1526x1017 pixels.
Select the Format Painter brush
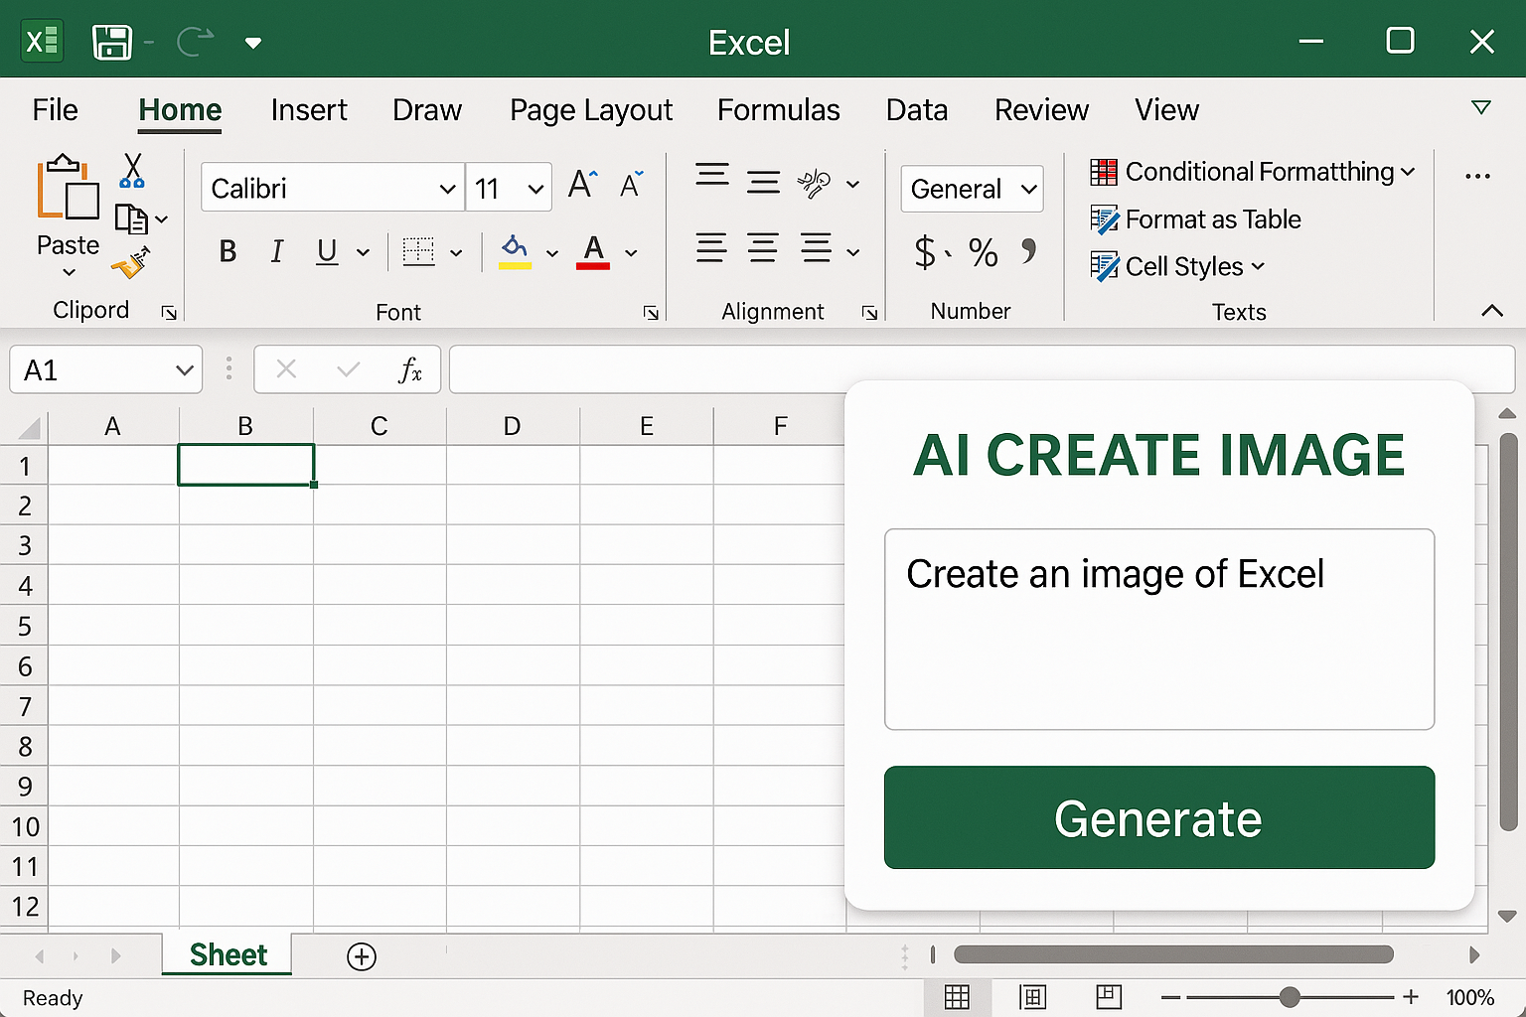tap(131, 262)
